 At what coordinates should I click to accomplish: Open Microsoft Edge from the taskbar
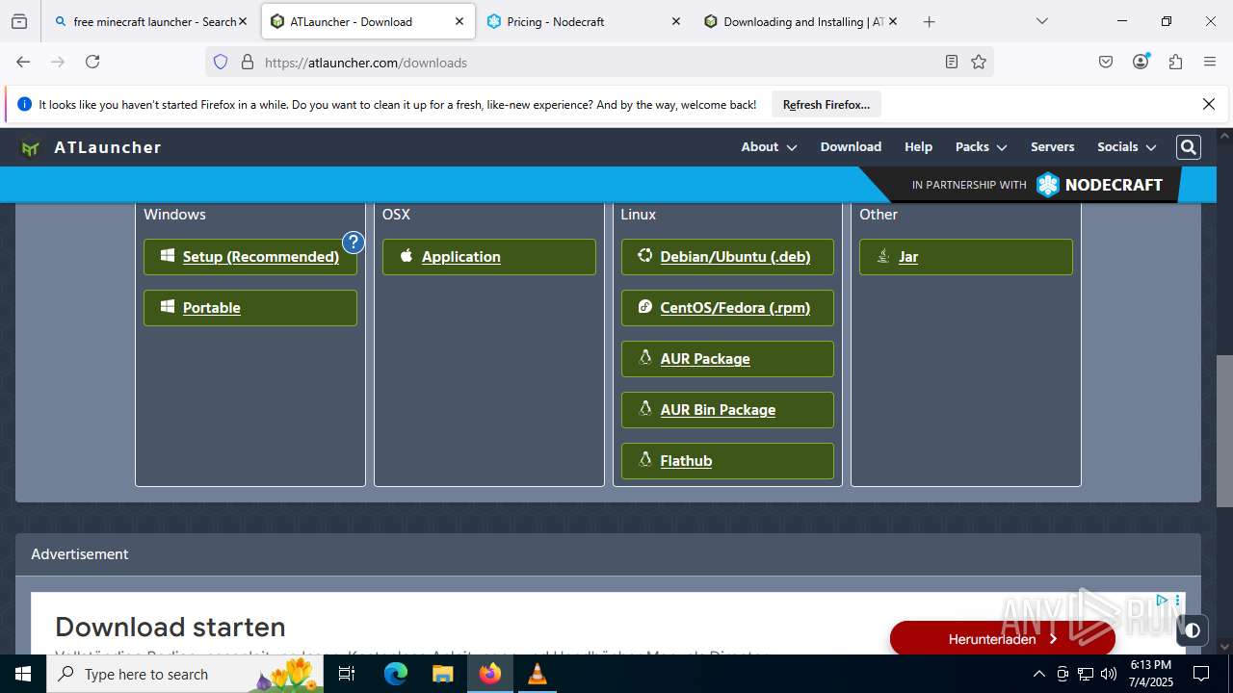(x=396, y=674)
